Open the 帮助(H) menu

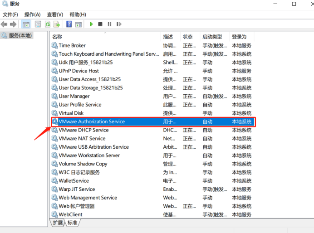(x=78, y=15)
